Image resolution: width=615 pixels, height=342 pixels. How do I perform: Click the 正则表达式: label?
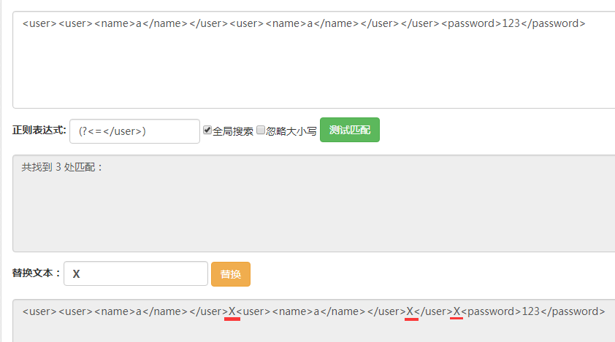point(39,131)
